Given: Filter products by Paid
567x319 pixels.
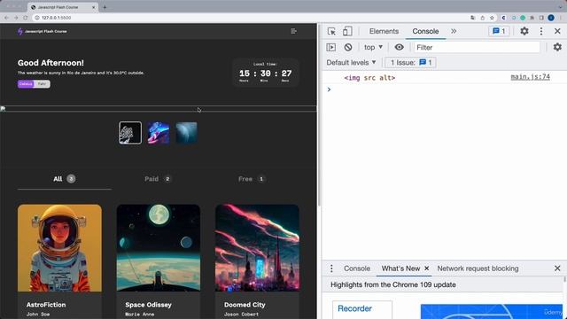Looking at the screenshot, I should click(158, 179).
